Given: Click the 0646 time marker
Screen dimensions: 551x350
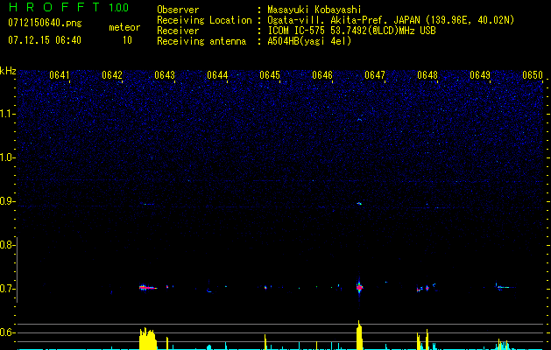Looking at the screenshot, I should [322, 75].
